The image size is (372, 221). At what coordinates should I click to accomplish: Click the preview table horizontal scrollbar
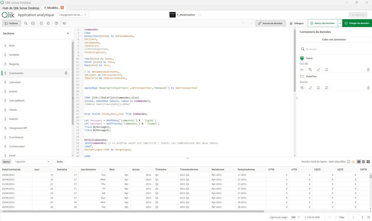133,211
